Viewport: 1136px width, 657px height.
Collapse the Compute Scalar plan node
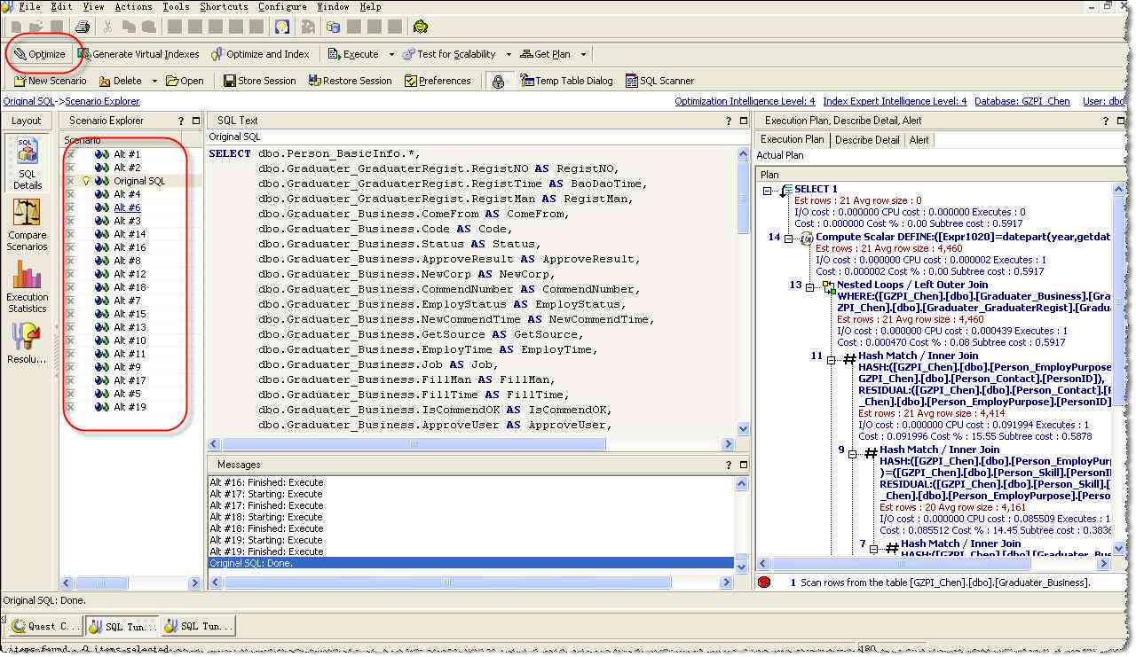tap(788, 238)
